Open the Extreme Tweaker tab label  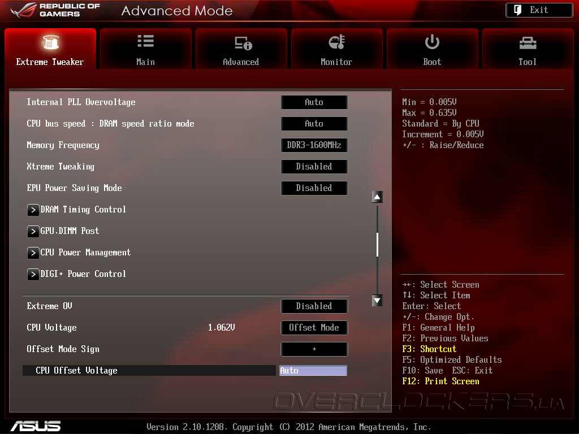[50, 62]
